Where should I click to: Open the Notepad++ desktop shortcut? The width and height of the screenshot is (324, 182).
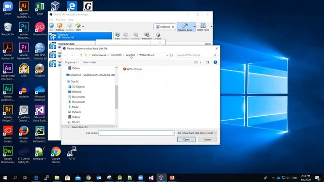coord(39,154)
